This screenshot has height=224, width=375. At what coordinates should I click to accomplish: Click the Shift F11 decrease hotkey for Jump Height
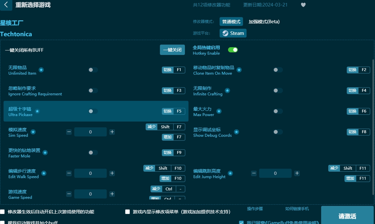[x=349, y=168]
